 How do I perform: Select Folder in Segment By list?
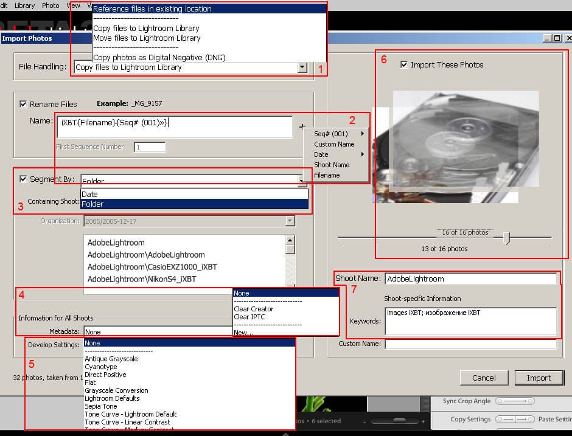[195, 204]
